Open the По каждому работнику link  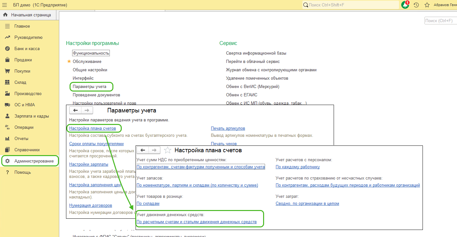point(298,167)
